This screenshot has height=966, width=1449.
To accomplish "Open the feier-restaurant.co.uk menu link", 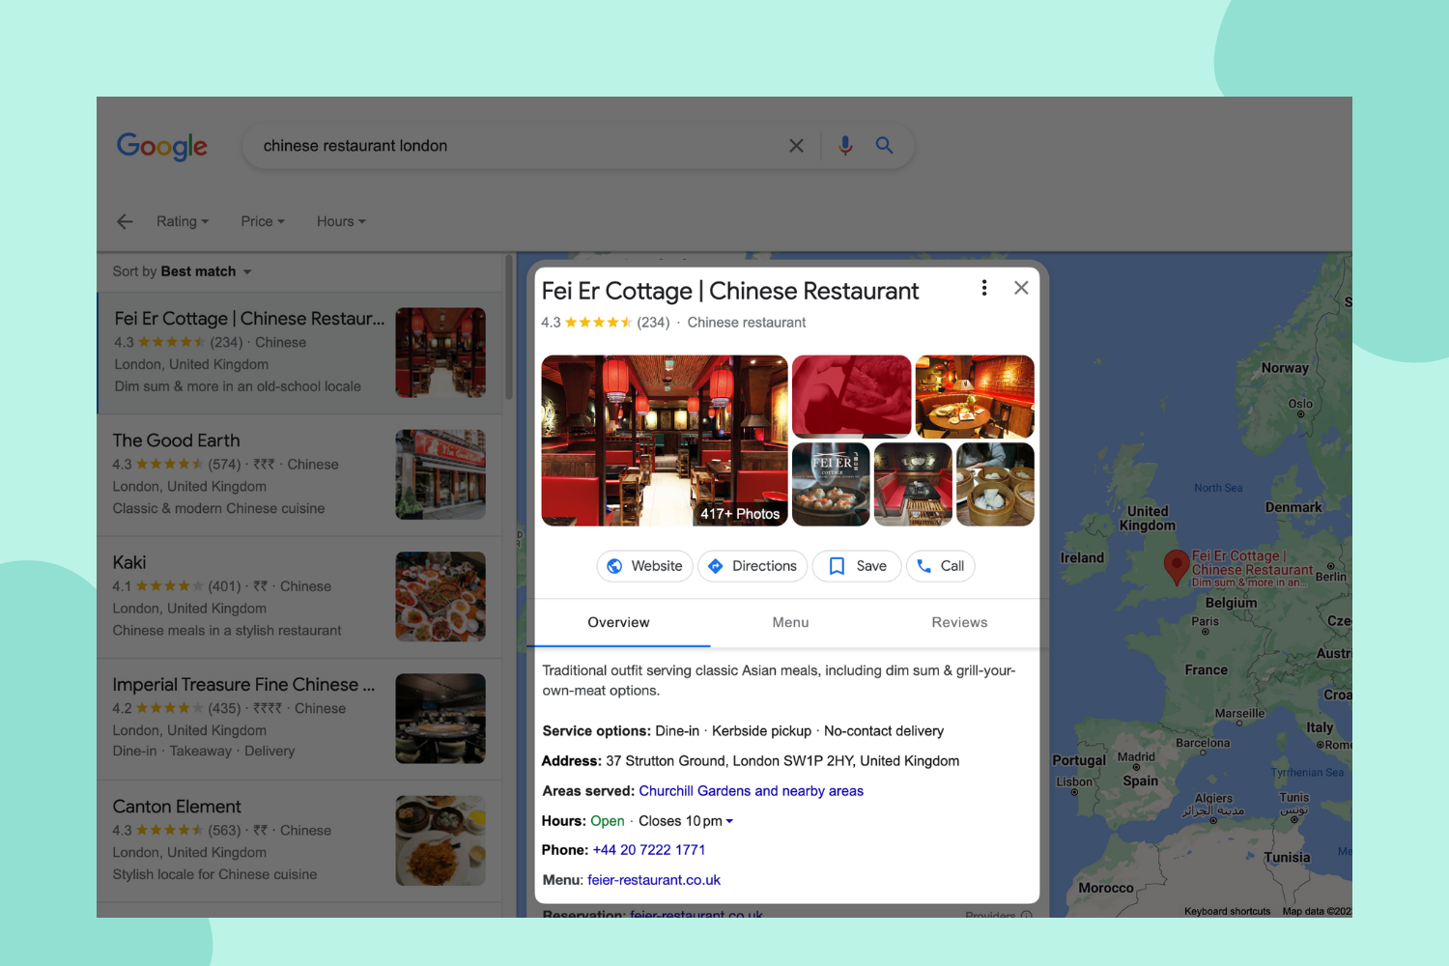I will [654, 880].
